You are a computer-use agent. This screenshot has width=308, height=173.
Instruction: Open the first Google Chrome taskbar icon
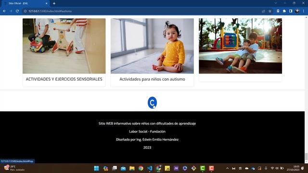click(141, 168)
